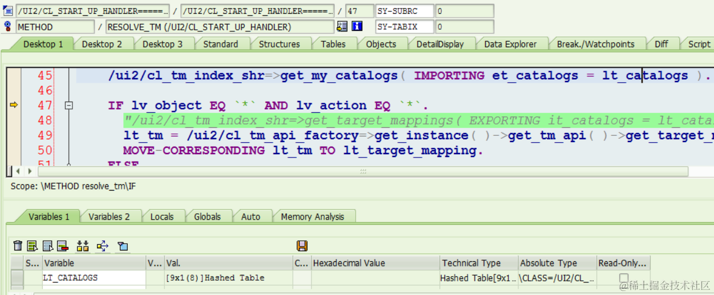Image resolution: width=714 pixels, height=295 pixels.
Task: Click the blue information icon
Action: pyautogui.click(x=357, y=26)
